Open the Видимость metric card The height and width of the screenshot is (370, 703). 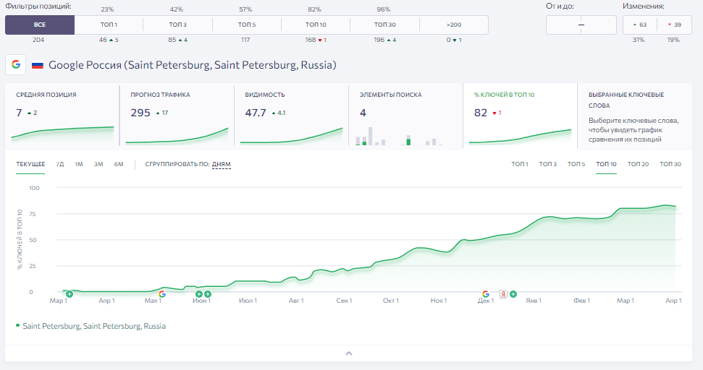[292, 116]
